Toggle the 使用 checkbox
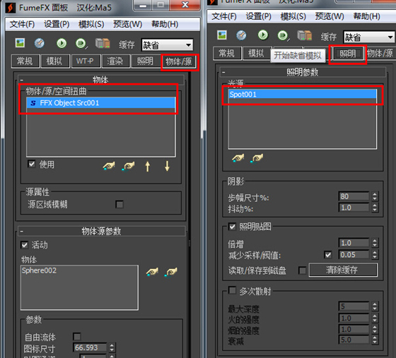Image resolution: width=396 pixels, height=358 pixels. [32, 164]
